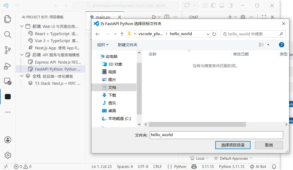Viewport: 293px width, 170px height.
Task: Click 新建文件夹 button
Action: pyautogui.click(x=127, y=45)
